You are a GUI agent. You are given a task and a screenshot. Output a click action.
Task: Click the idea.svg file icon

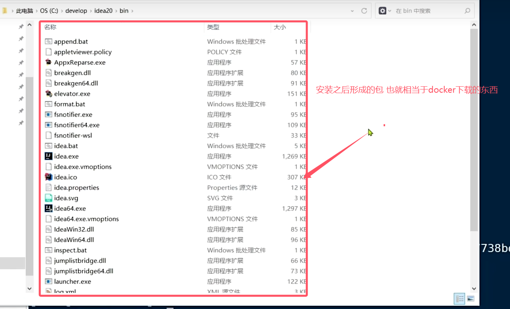pyautogui.click(x=49, y=198)
